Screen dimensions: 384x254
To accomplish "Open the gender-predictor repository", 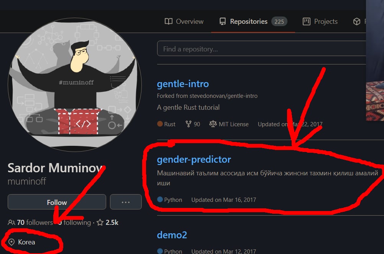I will pyautogui.click(x=194, y=159).
